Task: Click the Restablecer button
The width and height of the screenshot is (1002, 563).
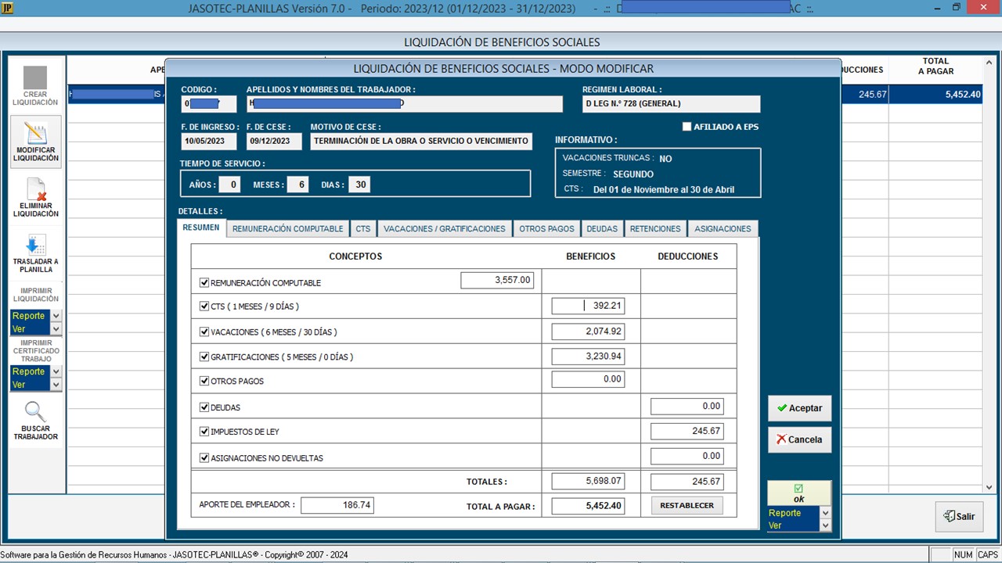Action: [x=687, y=505]
